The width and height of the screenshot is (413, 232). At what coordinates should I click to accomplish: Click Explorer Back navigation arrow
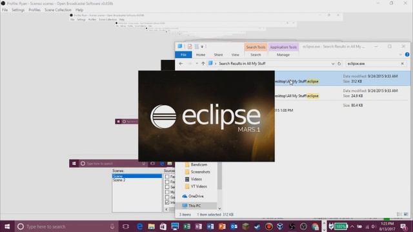181,64
